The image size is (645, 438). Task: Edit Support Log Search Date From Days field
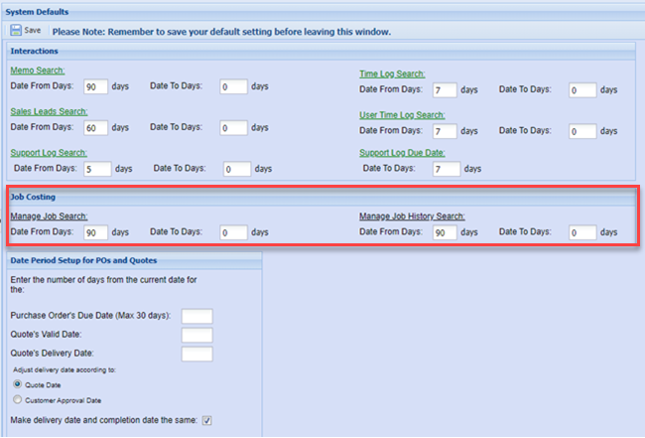(97, 169)
